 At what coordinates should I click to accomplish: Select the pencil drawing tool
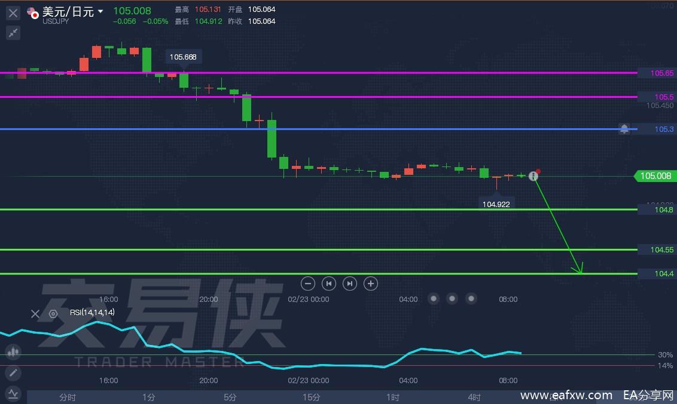tap(13, 372)
